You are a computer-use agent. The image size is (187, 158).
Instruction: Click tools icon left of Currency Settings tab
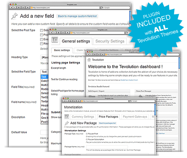pos(67,117)
